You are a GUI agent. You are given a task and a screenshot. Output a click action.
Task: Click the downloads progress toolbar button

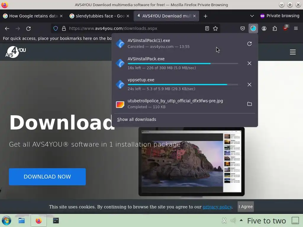pyautogui.click(x=253, y=29)
